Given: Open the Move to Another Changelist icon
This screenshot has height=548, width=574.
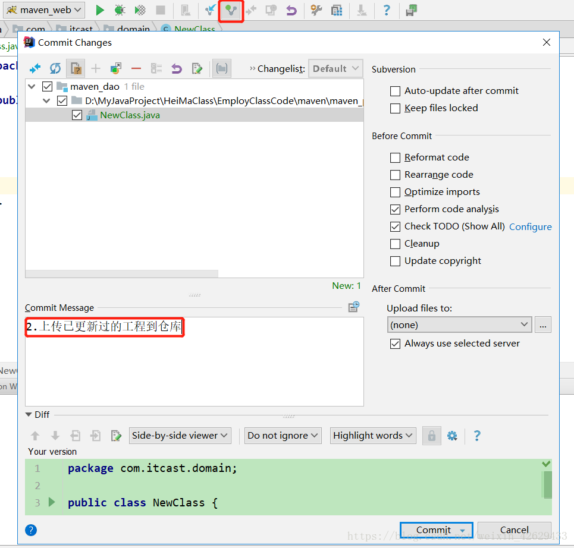Looking at the screenshot, I should pyautogui.click(x=115, y=68).
